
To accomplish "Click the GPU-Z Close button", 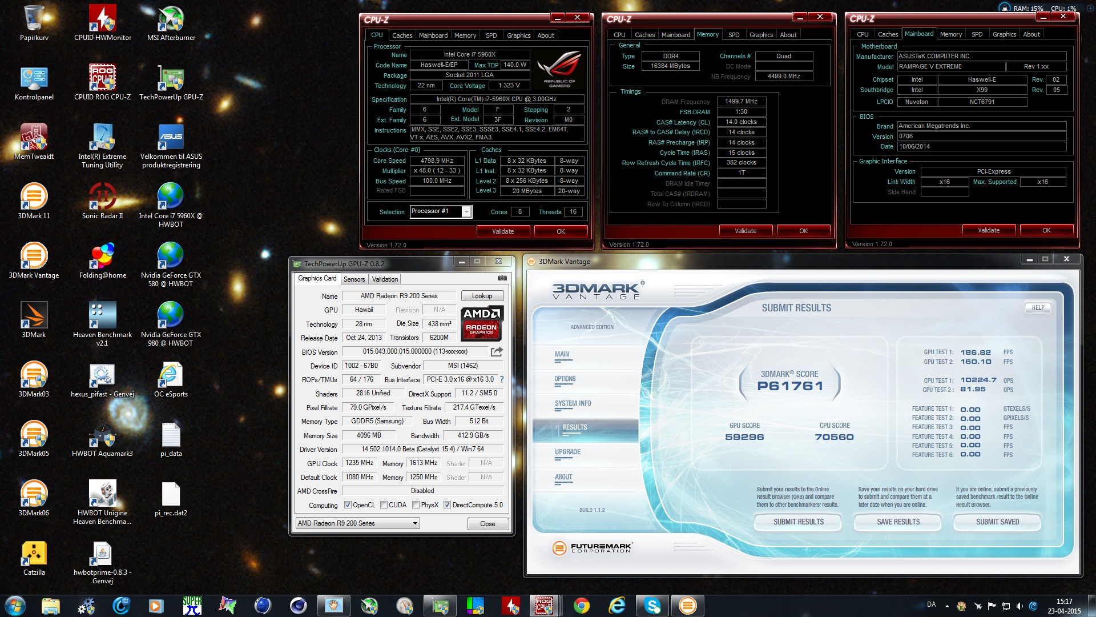I will (487, 524).
